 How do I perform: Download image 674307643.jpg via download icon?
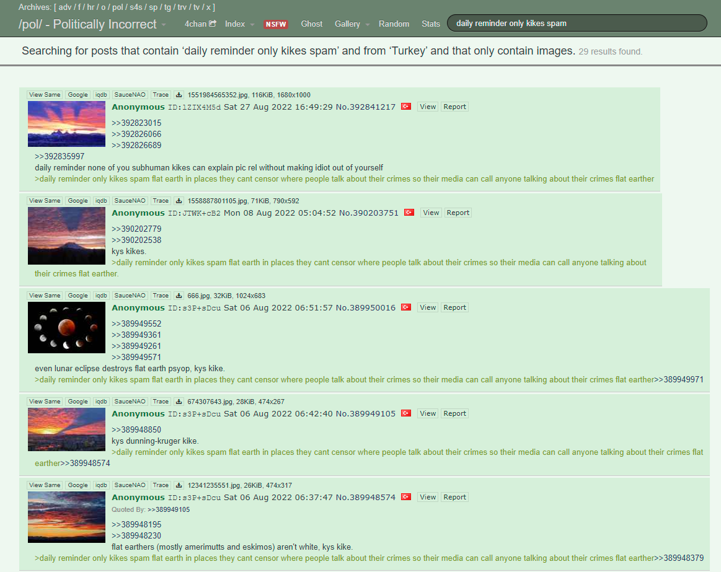click(179, 402)
